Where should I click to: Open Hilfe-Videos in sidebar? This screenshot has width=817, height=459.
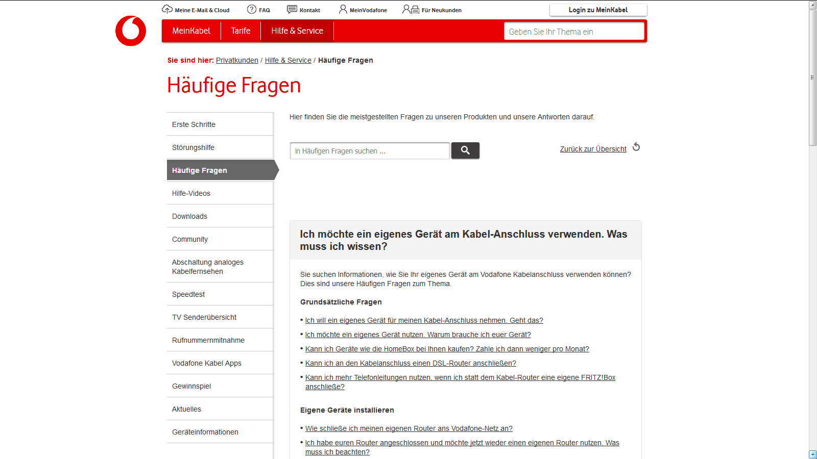[x=220, y=193]
